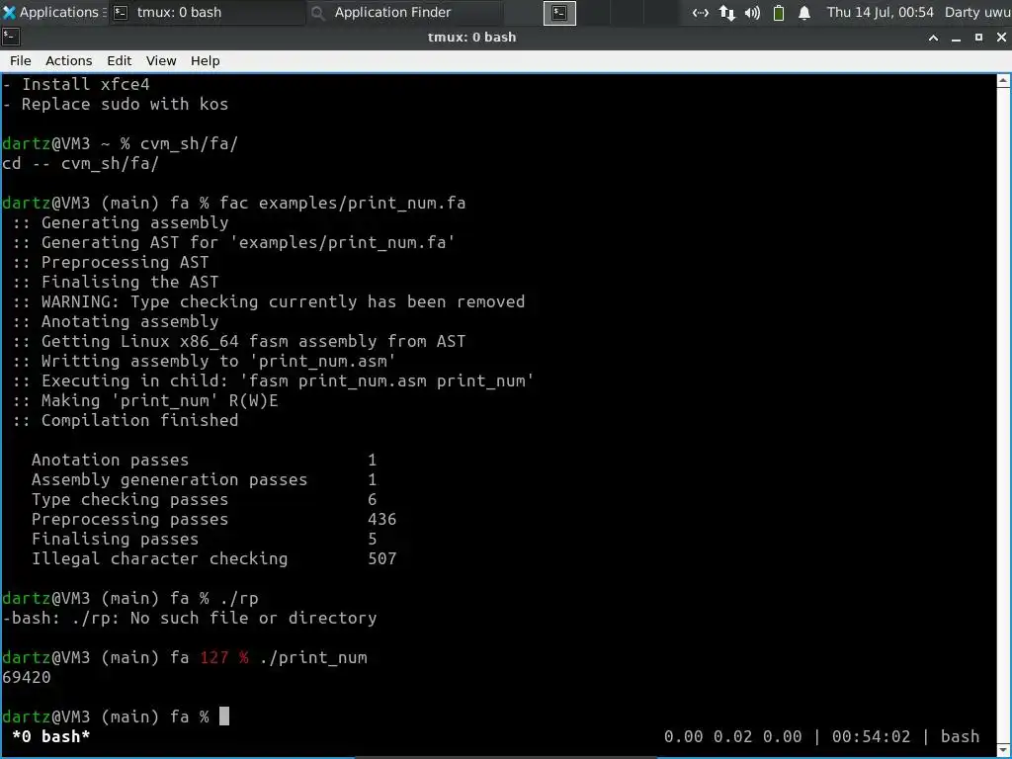Maximize the tmux terminal window

point(978,38)
